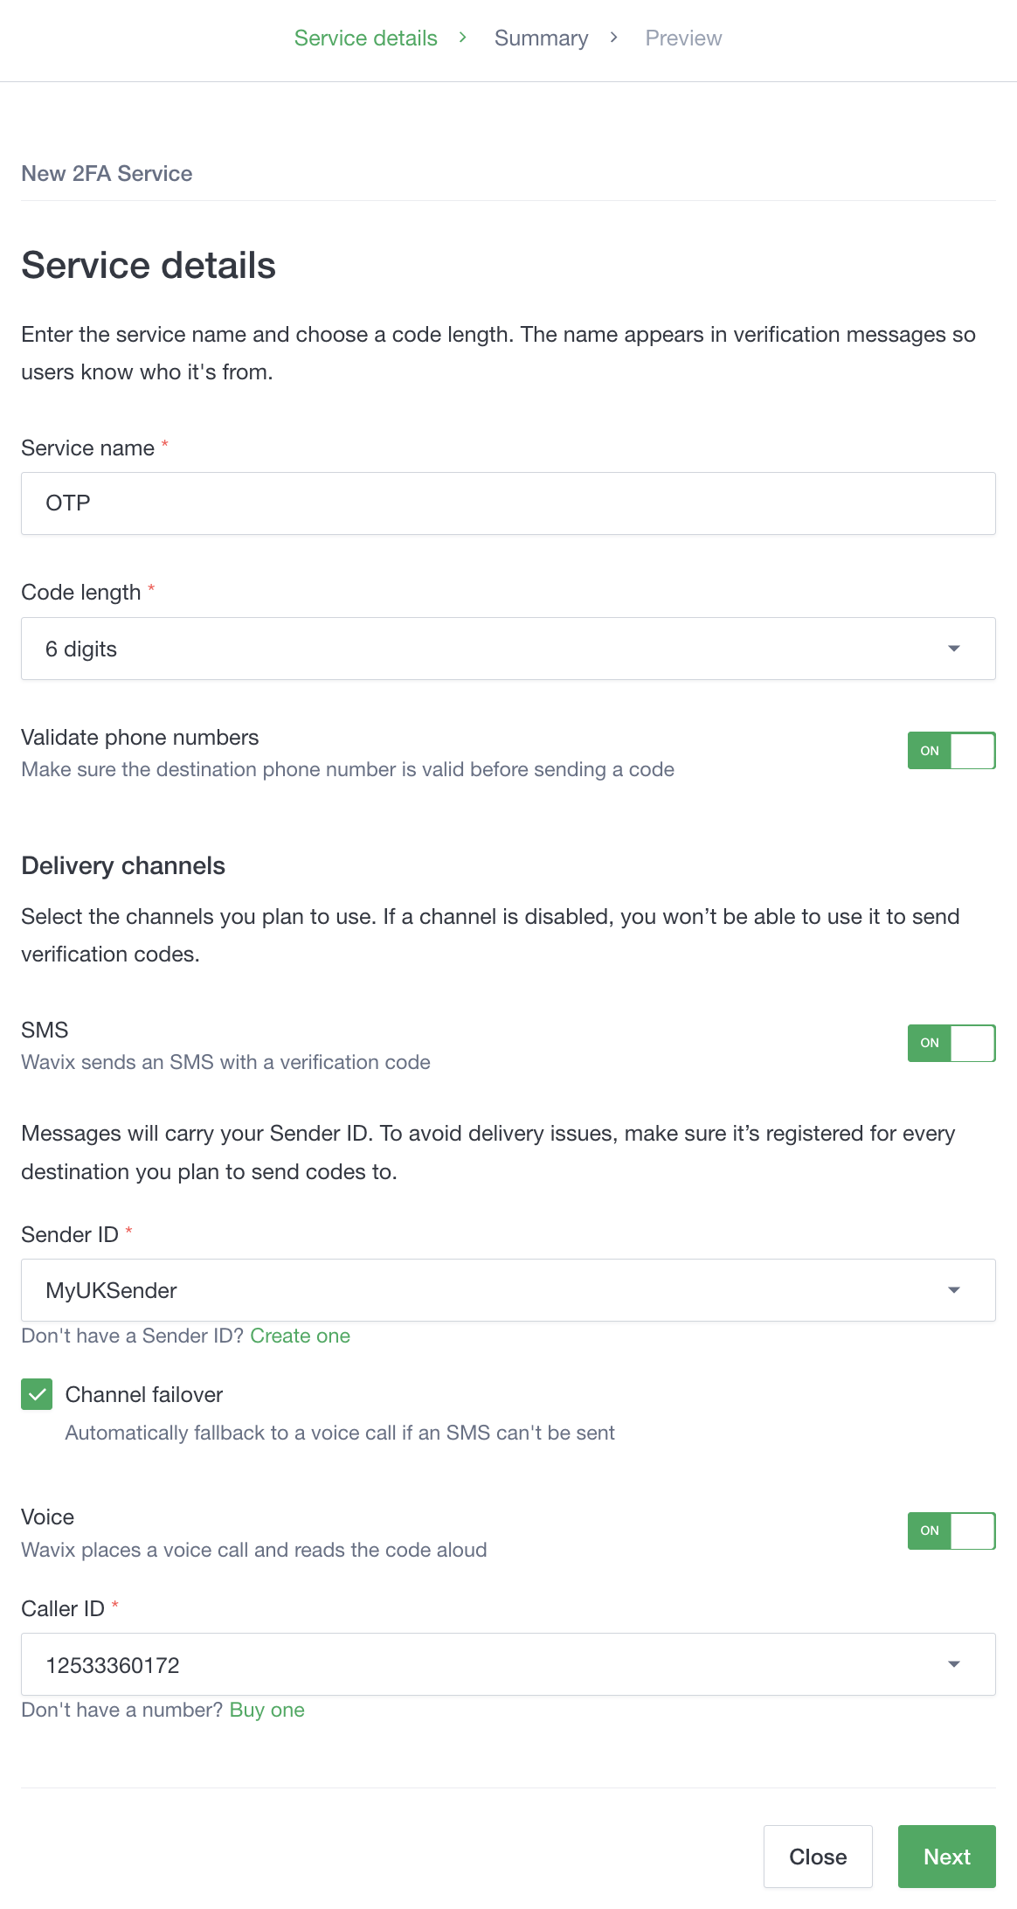
Task: Click the Service details breadcrumb step
Action: (365, 38)
